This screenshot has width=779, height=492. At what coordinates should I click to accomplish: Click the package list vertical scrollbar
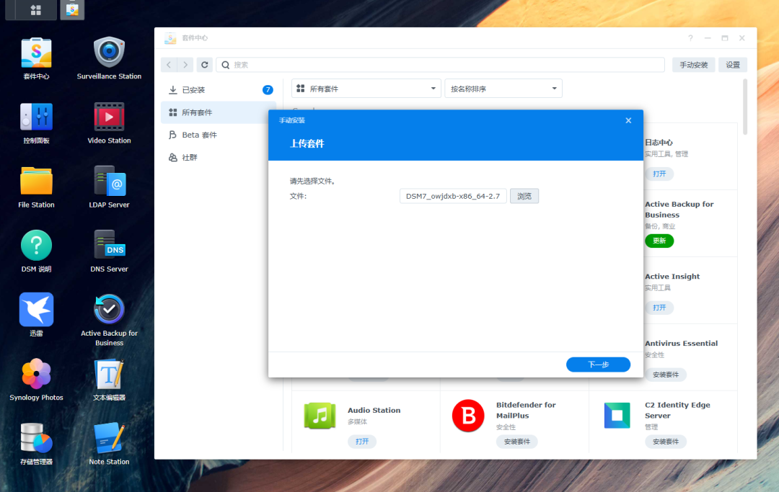[744, 107]
